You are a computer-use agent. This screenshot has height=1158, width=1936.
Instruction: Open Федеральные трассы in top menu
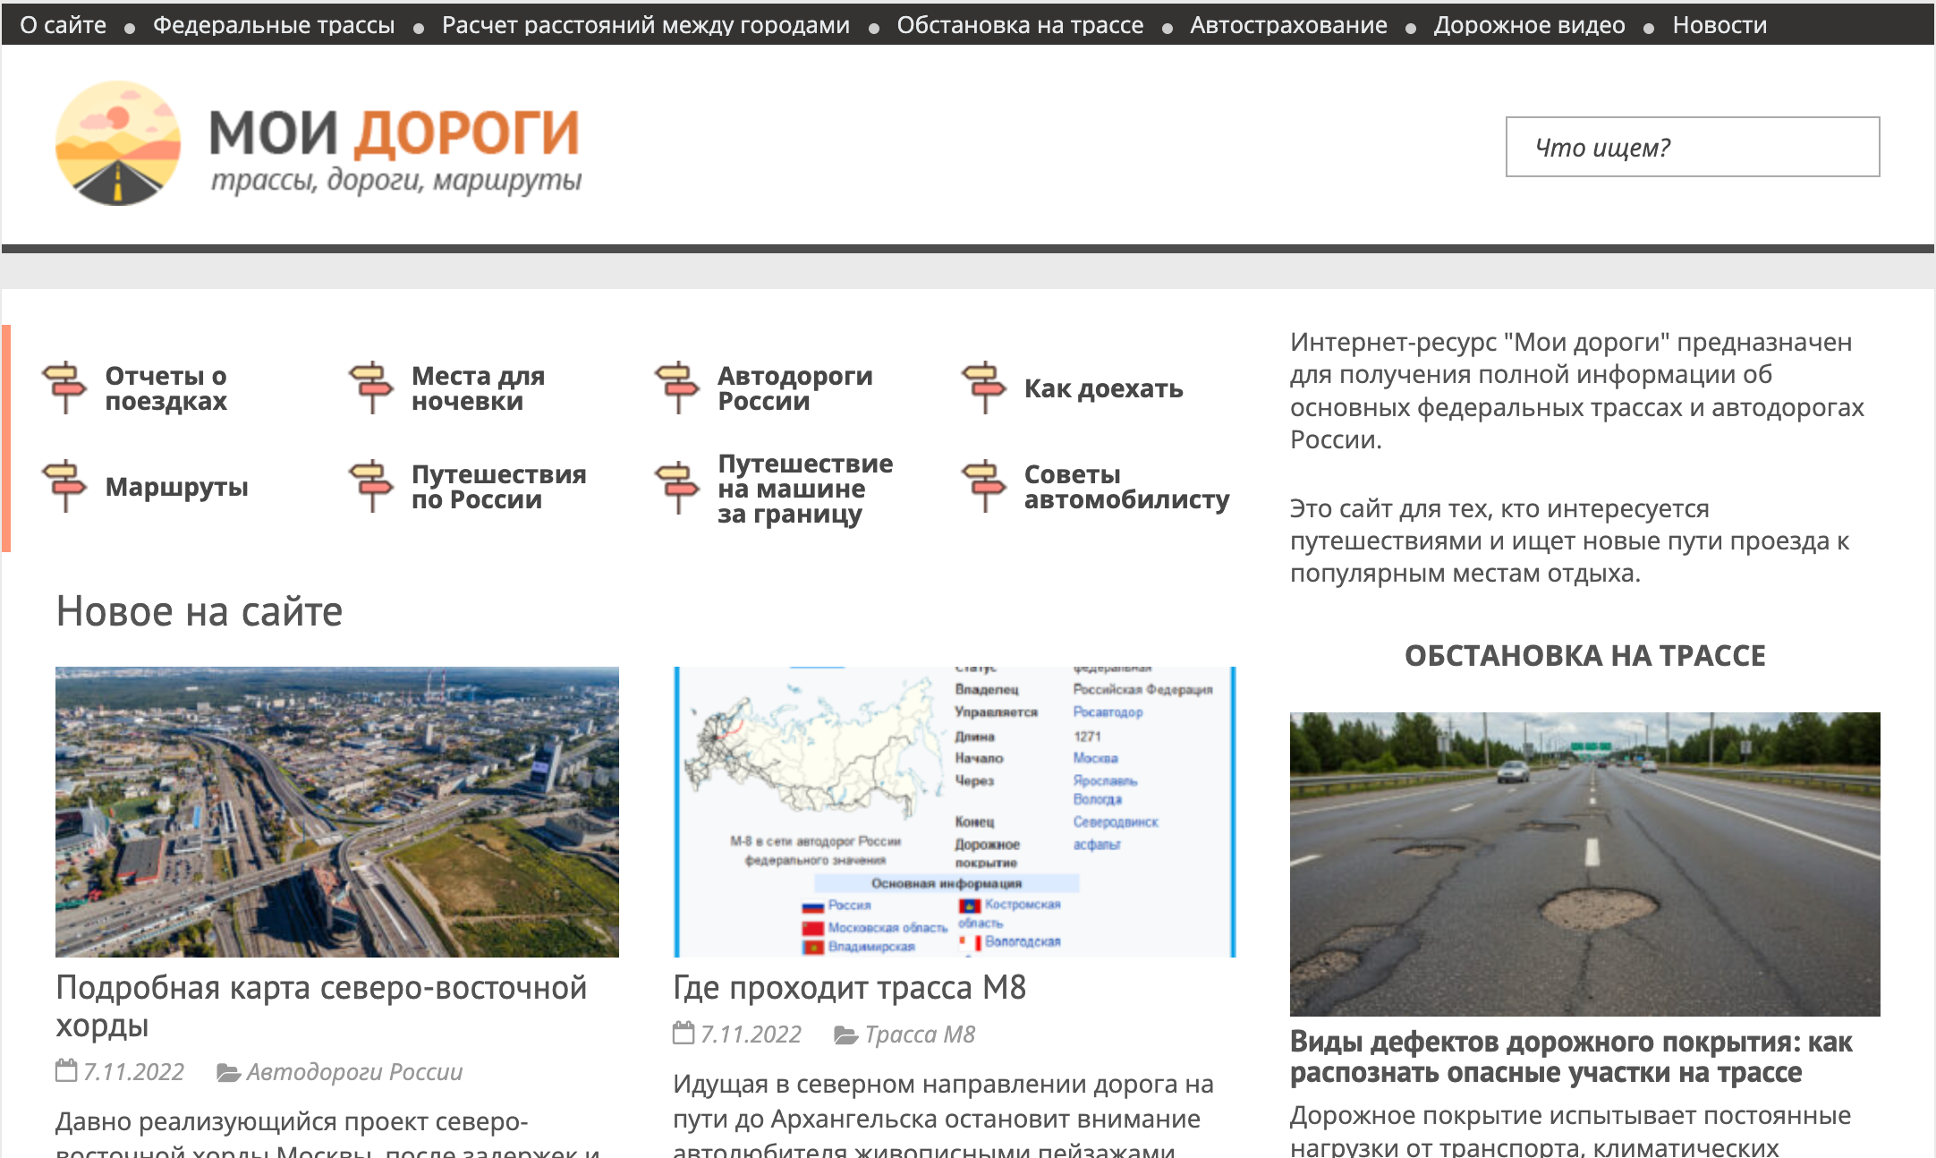[x=274, y=25]
